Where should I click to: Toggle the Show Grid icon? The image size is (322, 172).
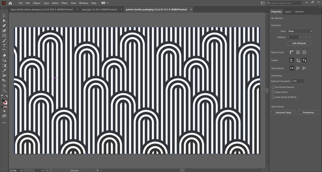pyautogui.click(x=298, y=53)
